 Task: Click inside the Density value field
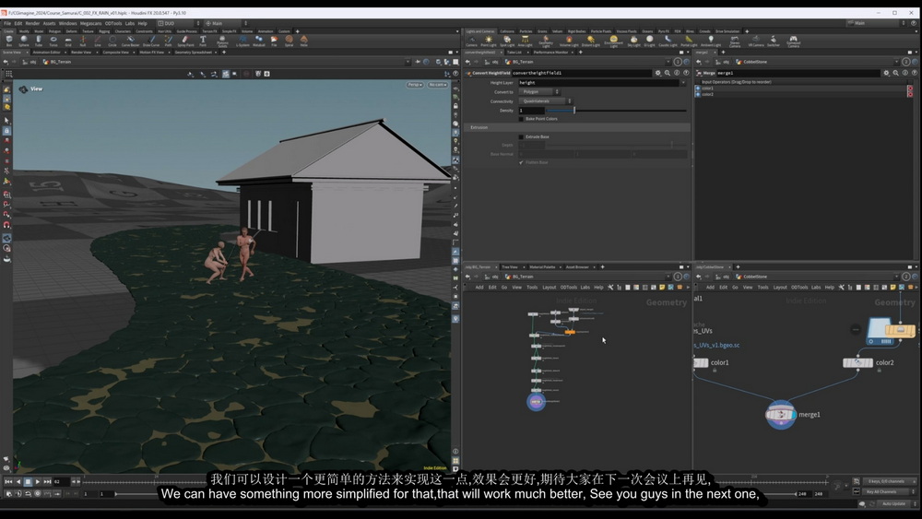pos(532,111)
